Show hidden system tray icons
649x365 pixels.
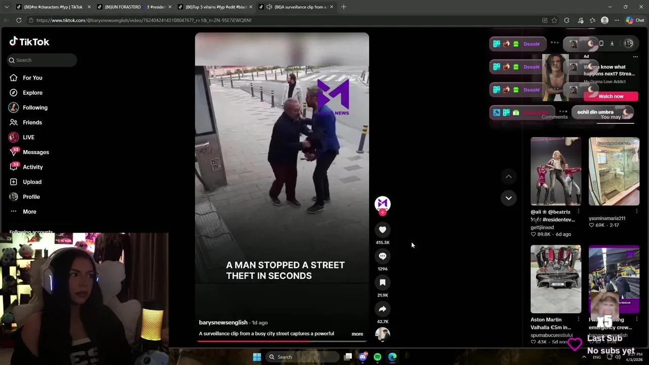(x=584, y=357)
